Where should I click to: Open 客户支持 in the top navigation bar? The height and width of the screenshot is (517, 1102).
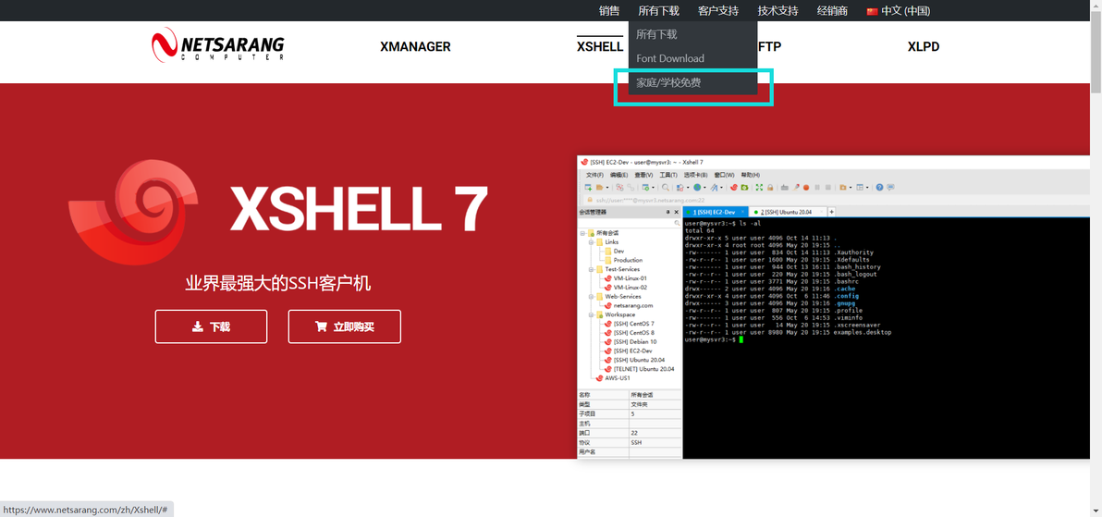coord(718,10)
